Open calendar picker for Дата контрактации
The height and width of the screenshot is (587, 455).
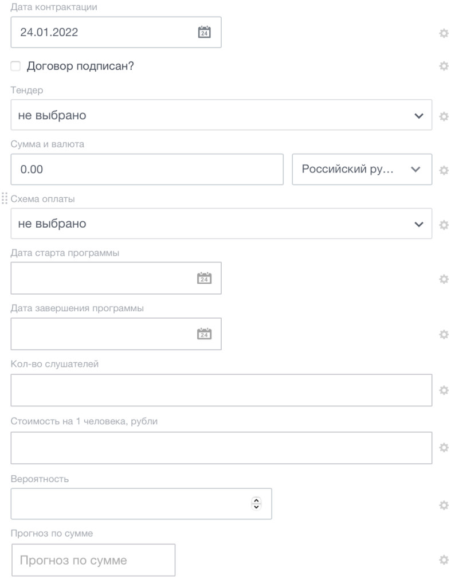click(204, 32)
